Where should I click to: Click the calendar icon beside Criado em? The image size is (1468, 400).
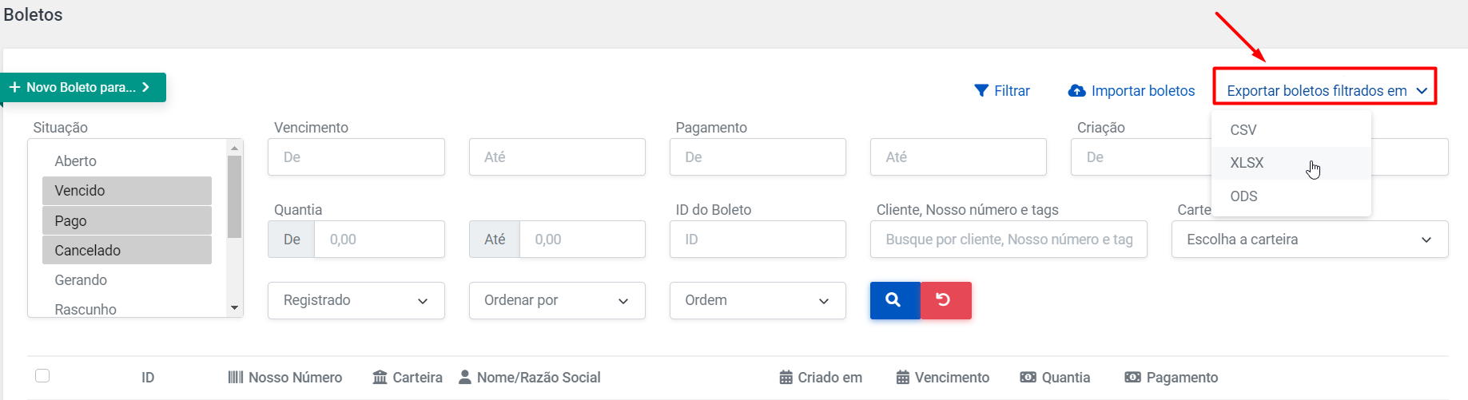point(786,377)
